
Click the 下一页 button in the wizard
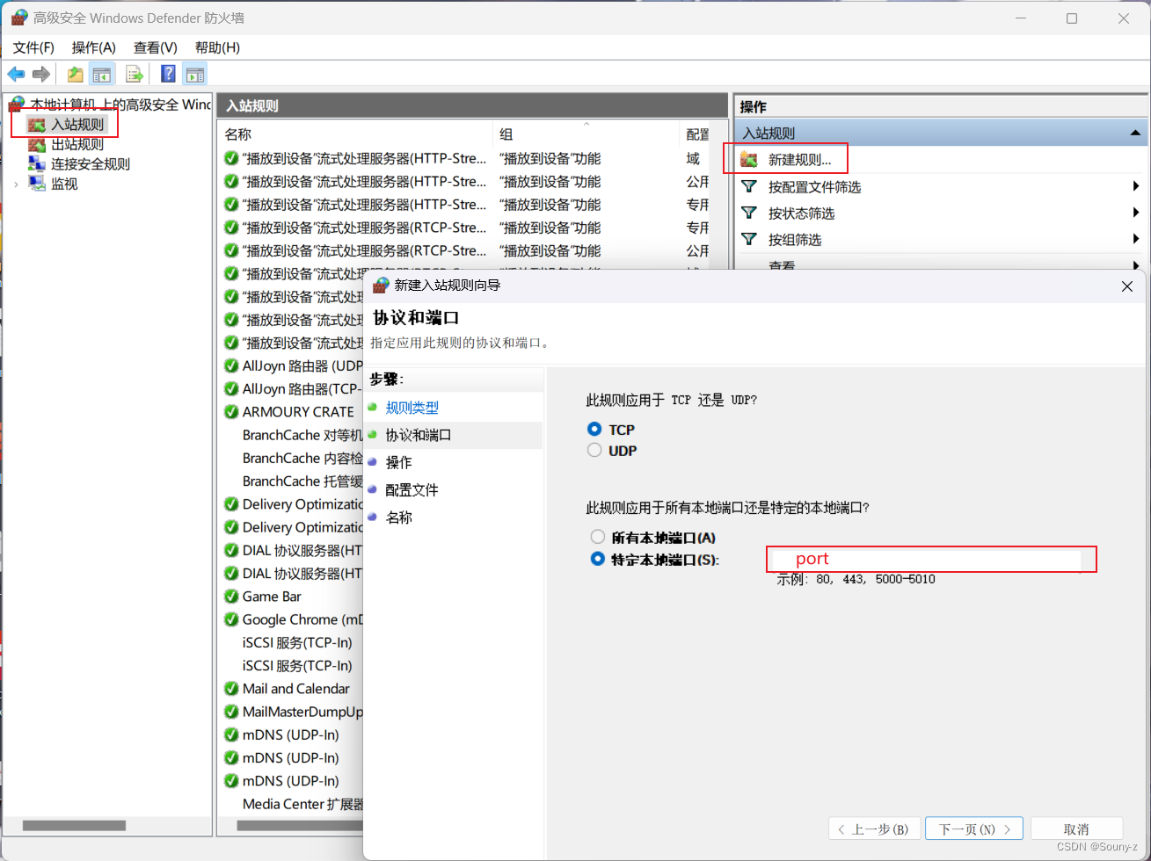tap(973, 828)
